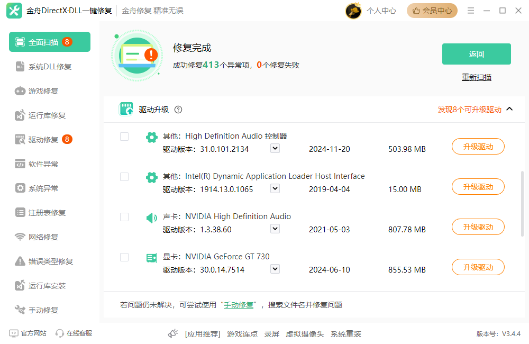Select the NVIDIA GeForce GT 730 checkbox
The width and height of the screenshot is (529, 344).
coord(124,257)
